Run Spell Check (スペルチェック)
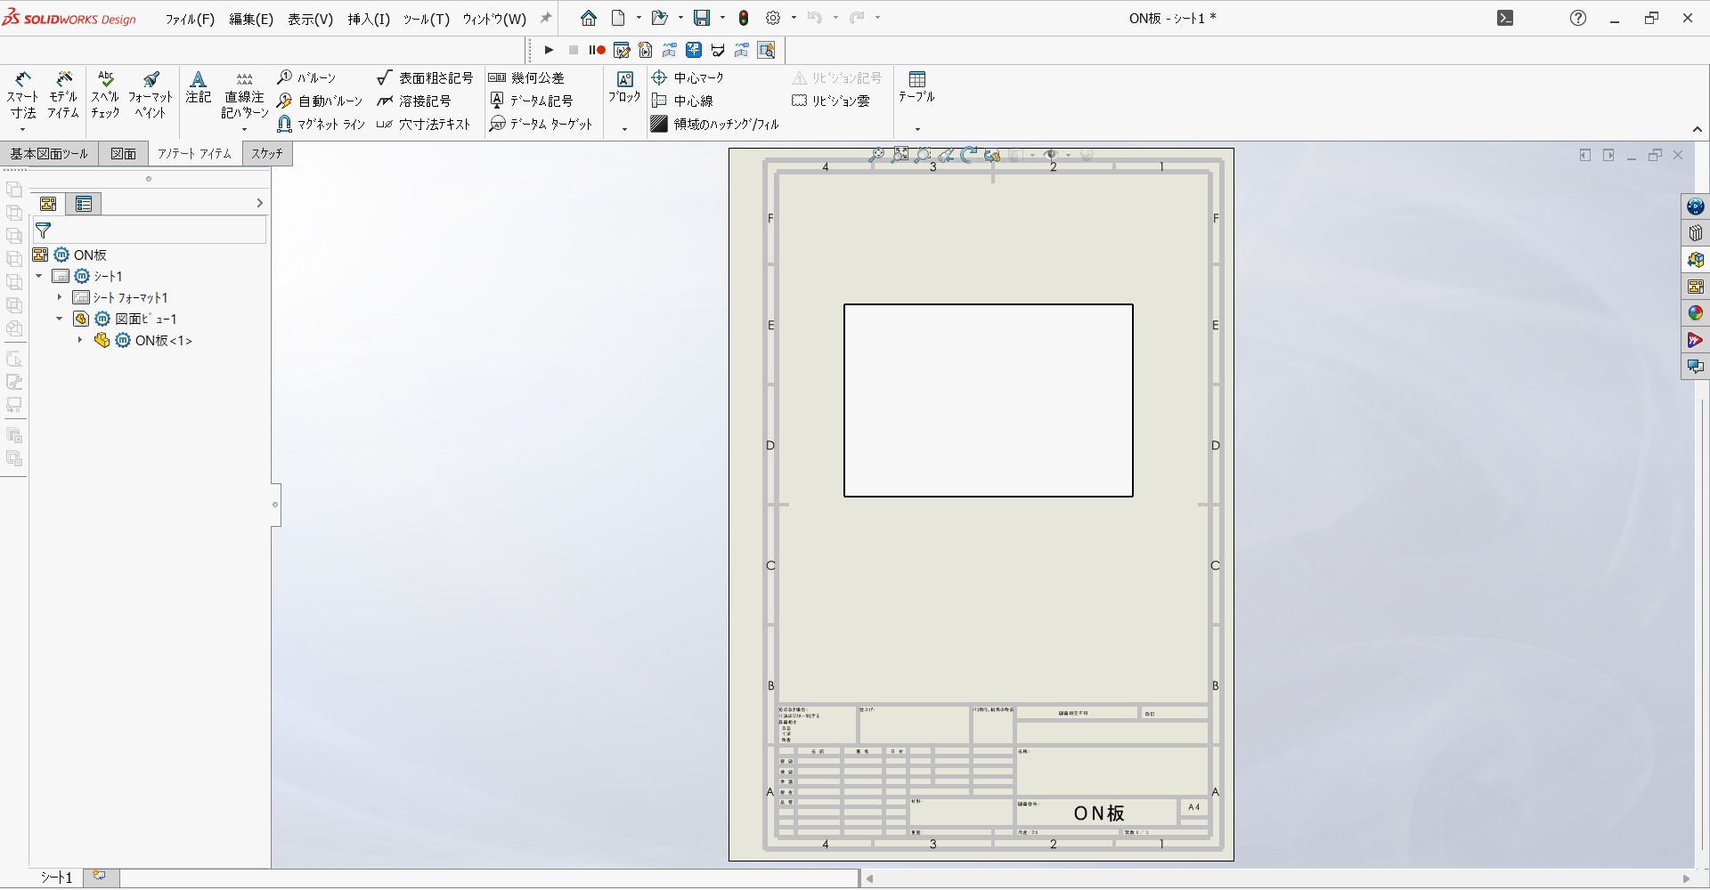The height and width of the screenshot is (890, 1710). click(x=105, y=95)
